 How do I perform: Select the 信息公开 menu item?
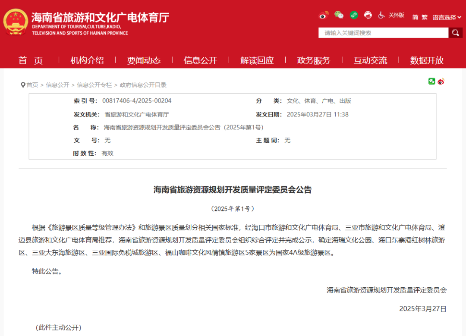click(200, 60)
